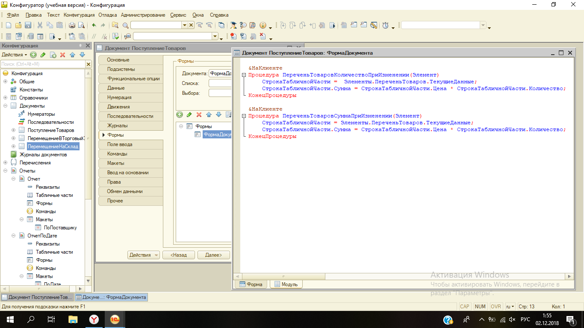Open the Сервис menu
The image size is (584, 328).
(178, 15)
